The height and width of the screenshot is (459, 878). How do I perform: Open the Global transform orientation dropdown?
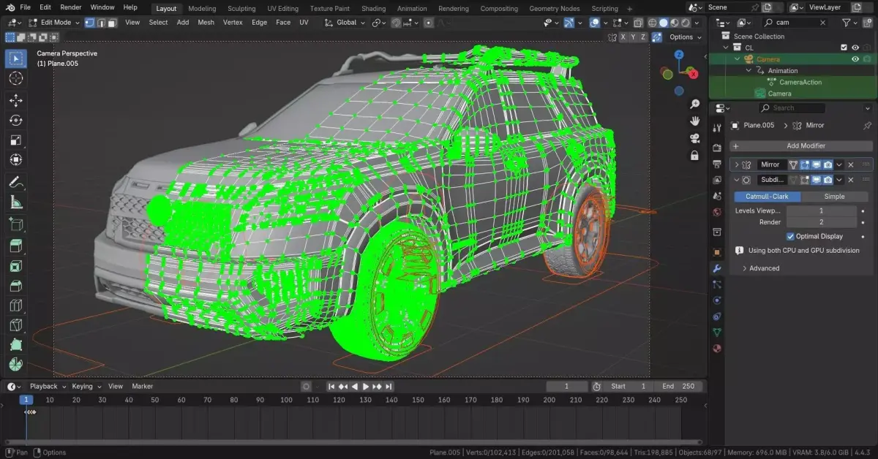point(345,23)
